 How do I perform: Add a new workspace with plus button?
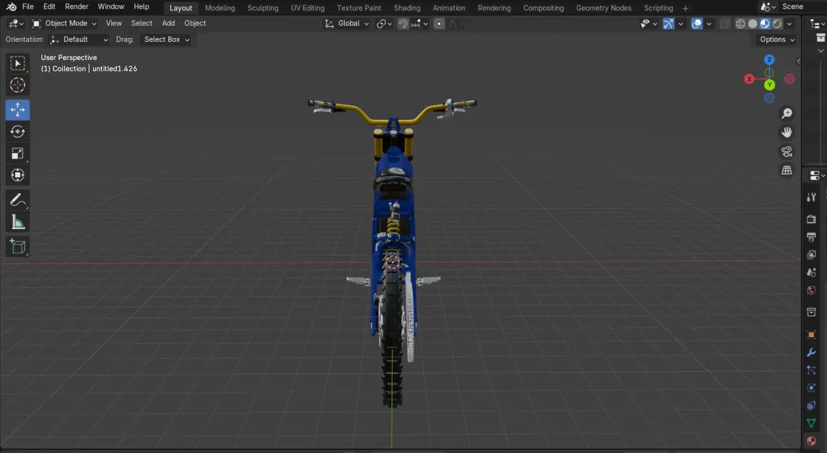click(x=685, y=8)
